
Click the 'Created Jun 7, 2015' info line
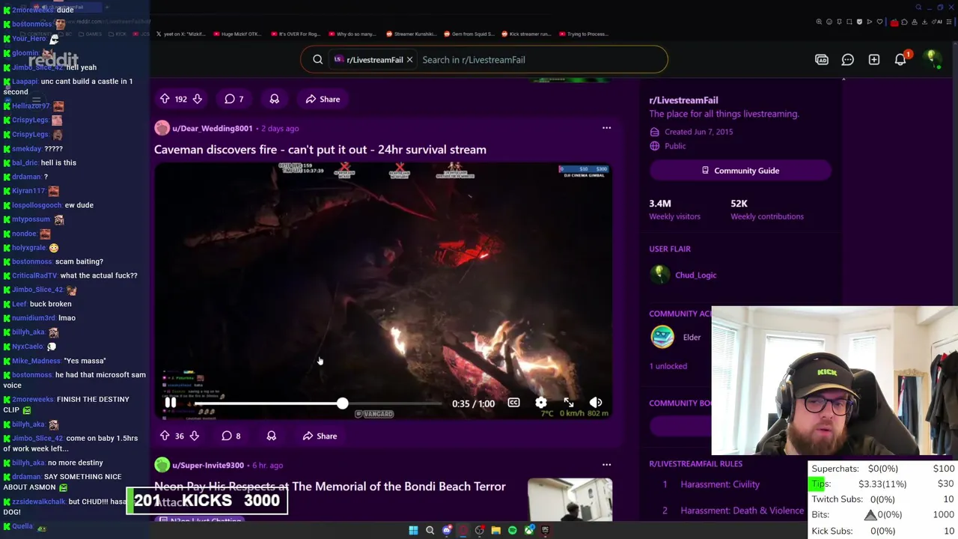click(x=698, y=132)
